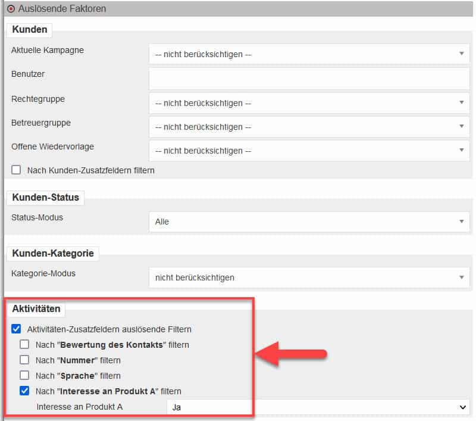Click the Auslösende Faktoren header title
Viewport: 476px width, 421px height.
pyautogui.click(x=62, y=8)
